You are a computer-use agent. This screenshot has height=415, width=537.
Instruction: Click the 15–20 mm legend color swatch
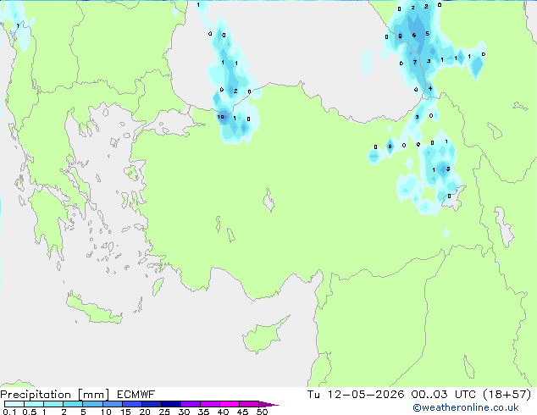pyautogui.click(x=131, y=404)
